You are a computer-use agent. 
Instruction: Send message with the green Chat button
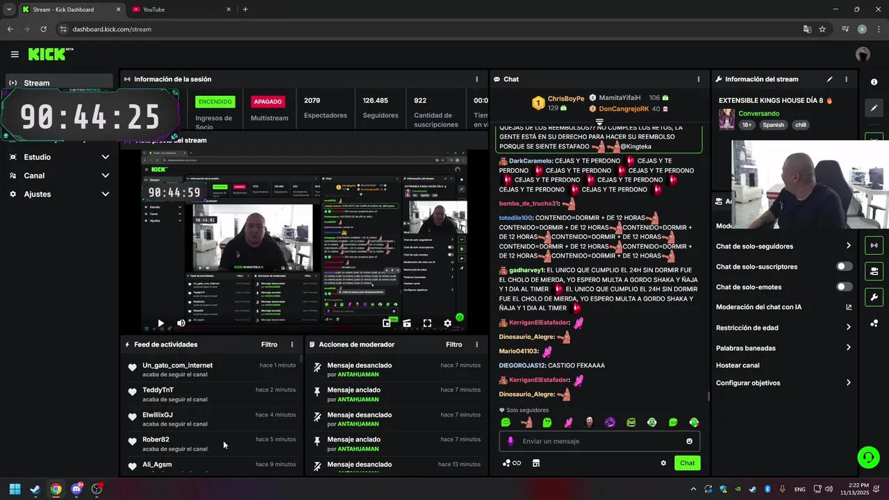click(x=687, y=463)
